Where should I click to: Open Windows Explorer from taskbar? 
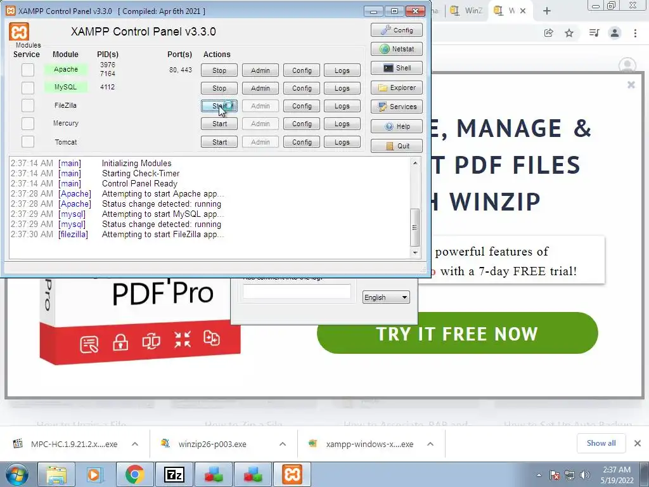[x=56, y=474]
